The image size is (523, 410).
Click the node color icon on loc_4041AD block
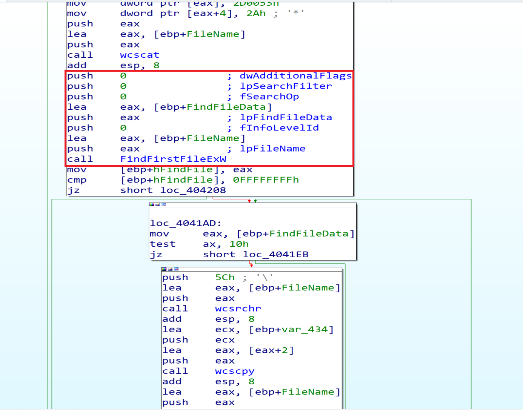152,205
